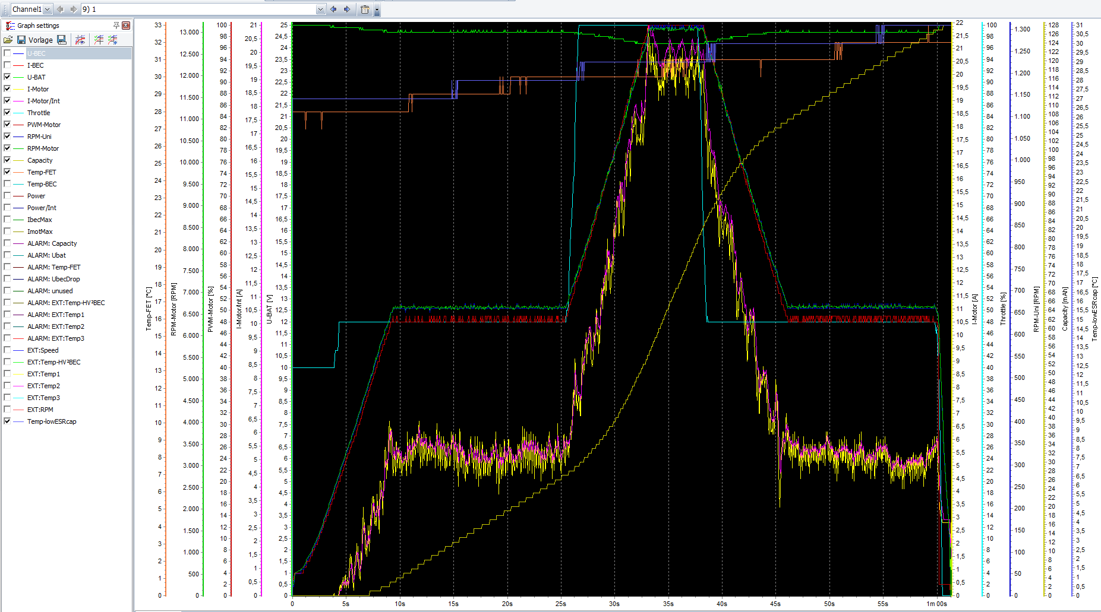Go to next channel with gray right arrow
Viewport: 1101px width, 612px height.
(74, 9)
